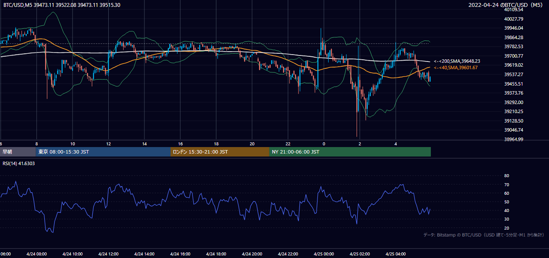Viewport: 549px width, 258px height.
Task: Click price axis value 39373.76
Action: pos(514,93)
